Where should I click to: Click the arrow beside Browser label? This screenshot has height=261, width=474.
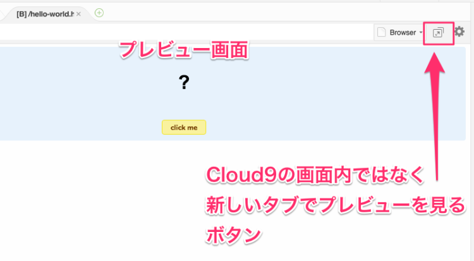421,32
